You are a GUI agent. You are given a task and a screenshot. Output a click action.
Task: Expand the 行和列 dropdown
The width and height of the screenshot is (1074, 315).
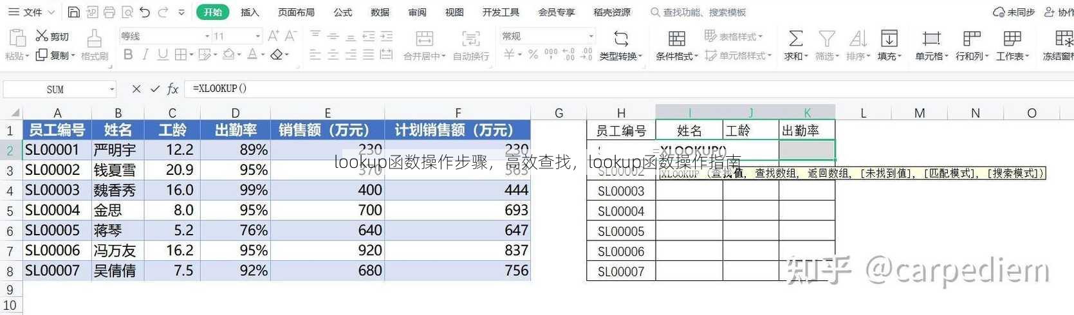[986, 57]
